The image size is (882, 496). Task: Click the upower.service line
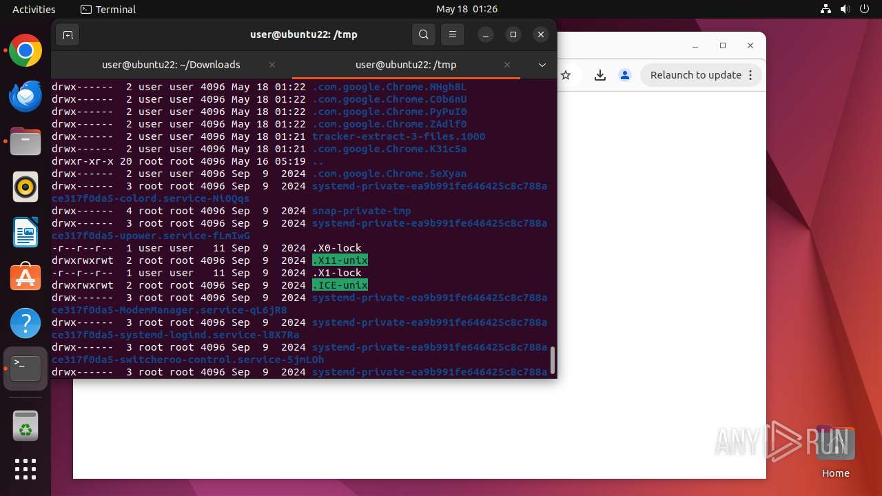[151, 236]
